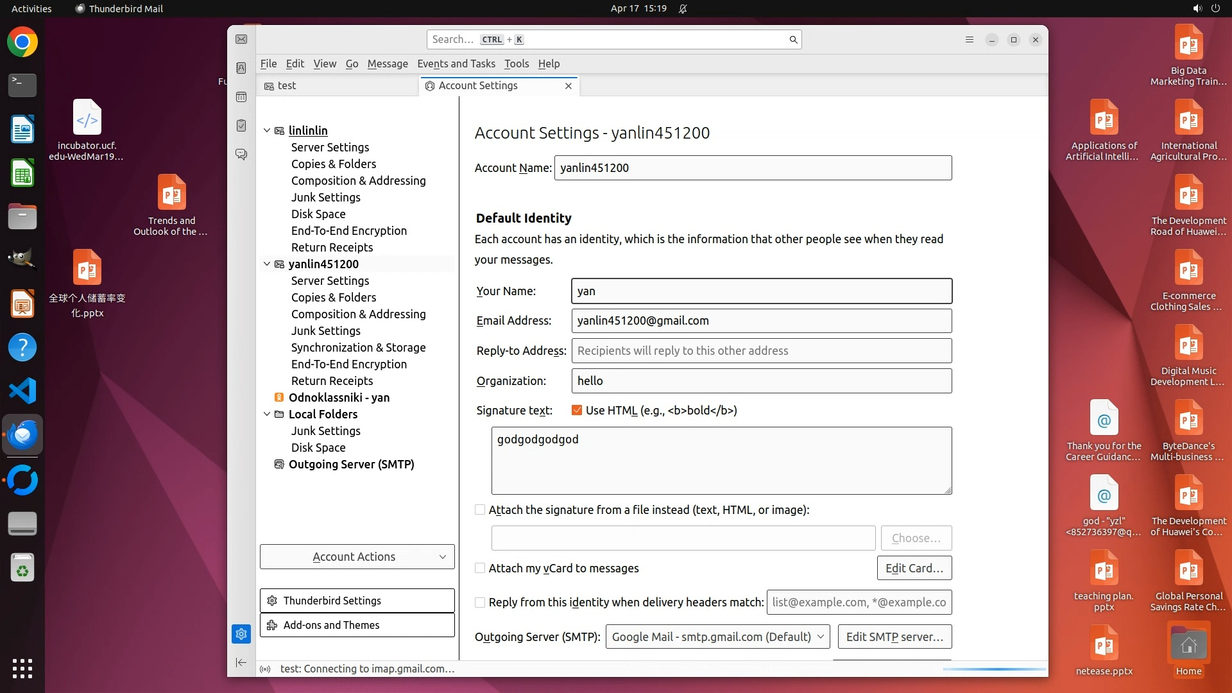The height and width of the screenshot is (693, 1232).
Task: Open the Account Actions dropdown
Action: (357, 557)
